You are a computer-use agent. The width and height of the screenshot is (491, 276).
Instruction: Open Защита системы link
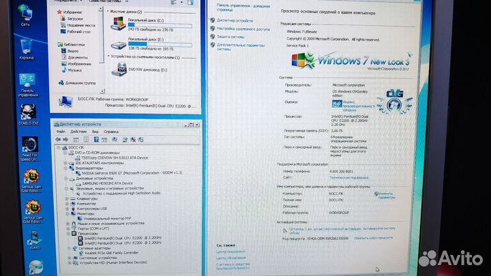[x=230, y=37]
